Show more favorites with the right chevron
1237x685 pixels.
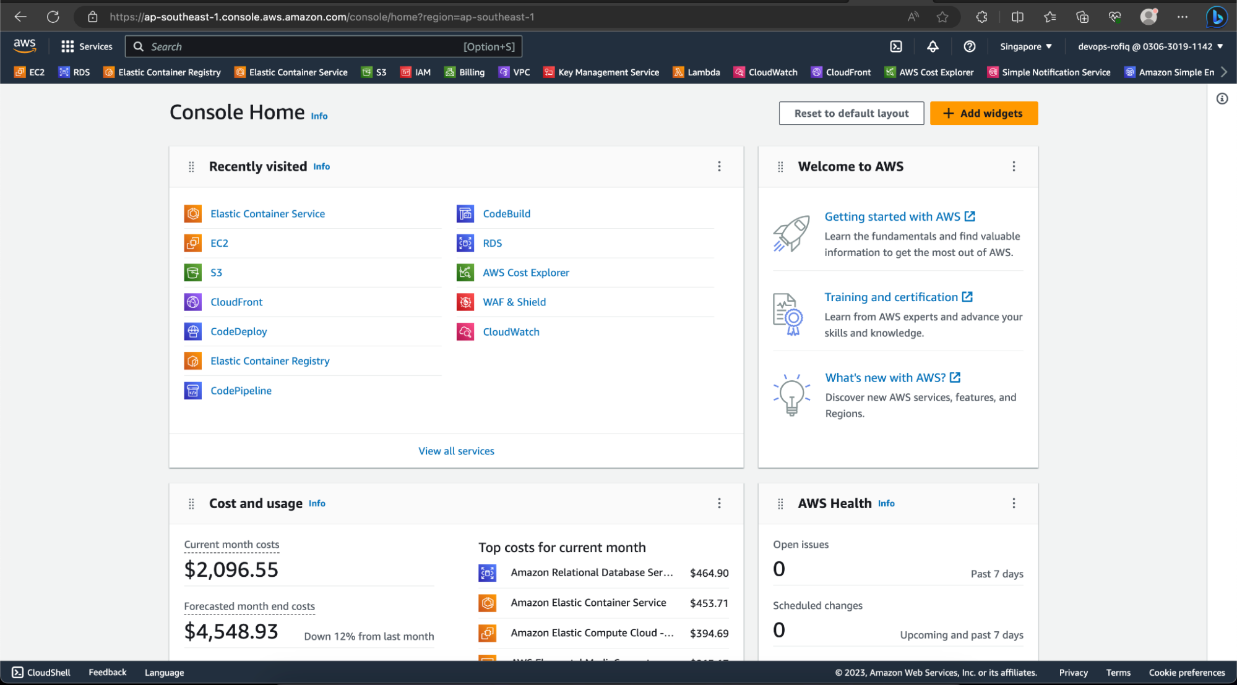click(1224, 72)
